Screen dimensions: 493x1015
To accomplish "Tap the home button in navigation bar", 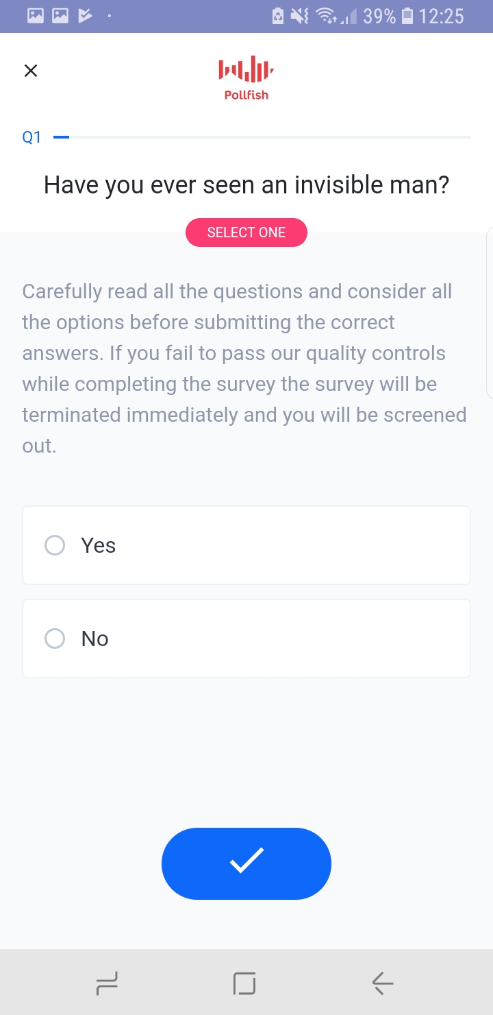I will (245, 983).
